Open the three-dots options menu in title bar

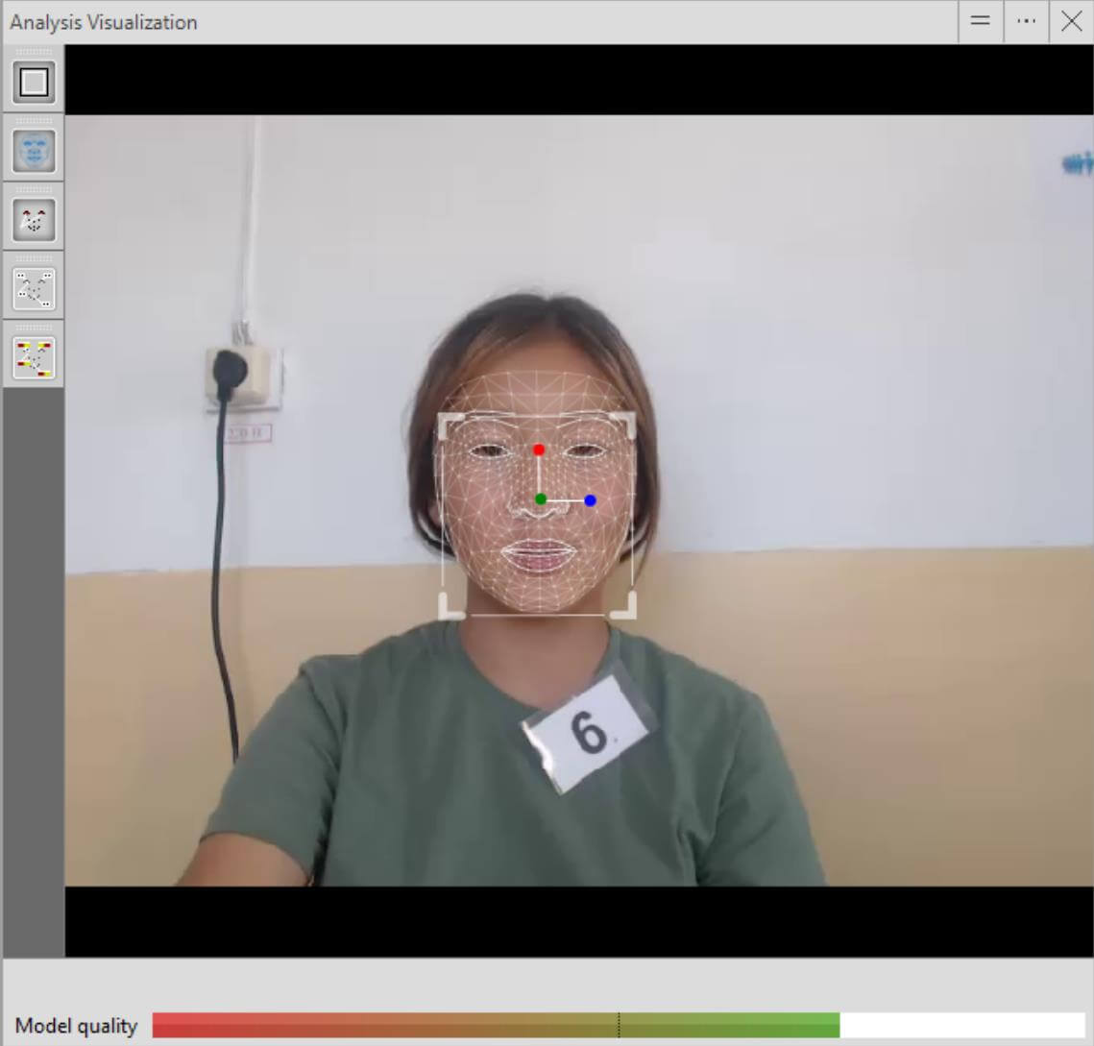(1026, 21)
